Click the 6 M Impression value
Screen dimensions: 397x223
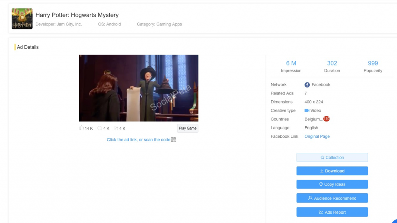point(291,63)
